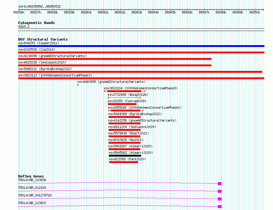Select the nsv5466131 (ByrskaBishop2022) label

point(45,69)
